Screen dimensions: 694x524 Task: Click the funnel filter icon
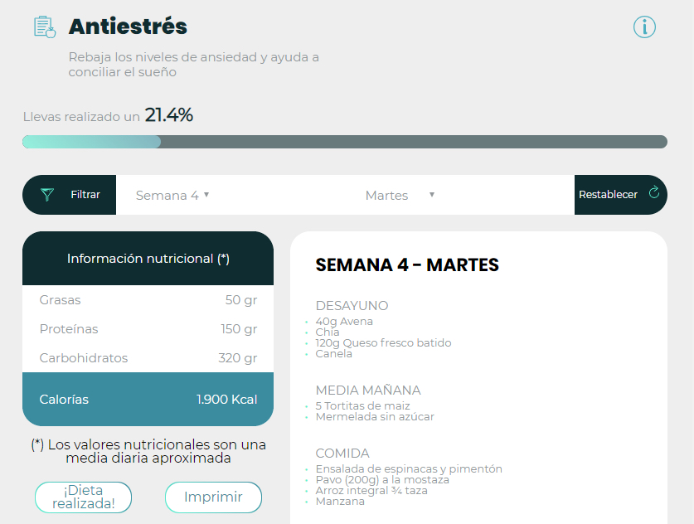click(x=47, y=195)
